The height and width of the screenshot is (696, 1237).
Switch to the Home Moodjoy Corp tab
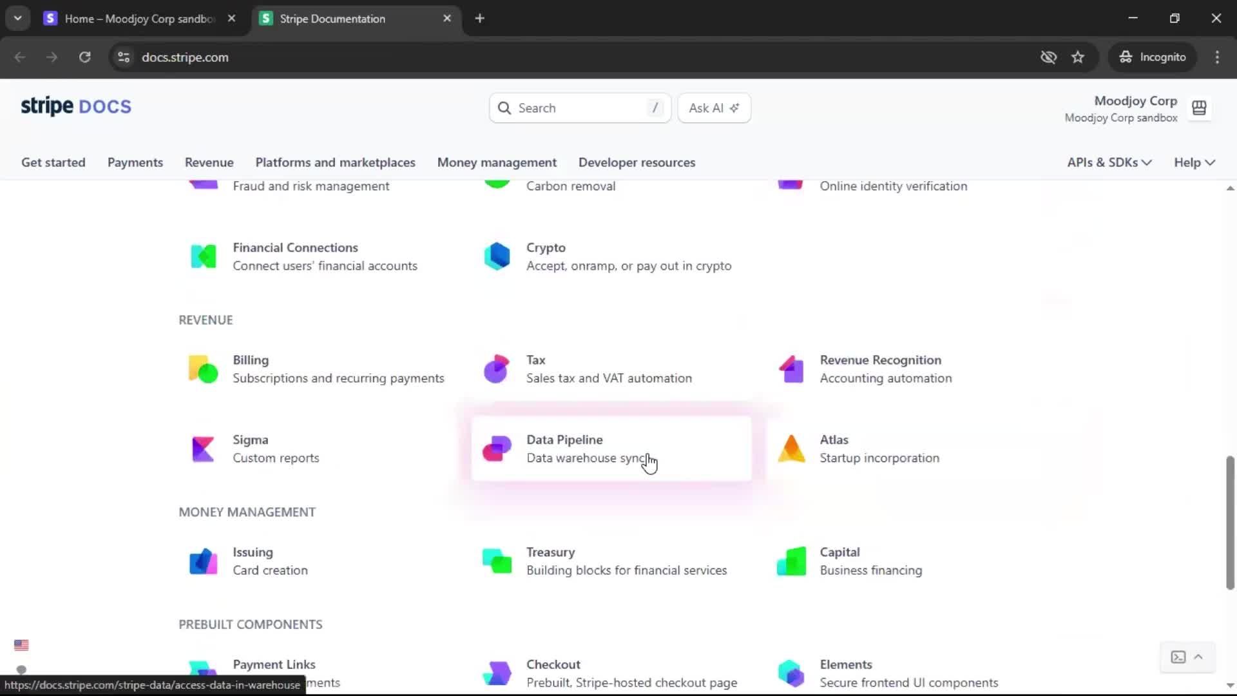139,19
